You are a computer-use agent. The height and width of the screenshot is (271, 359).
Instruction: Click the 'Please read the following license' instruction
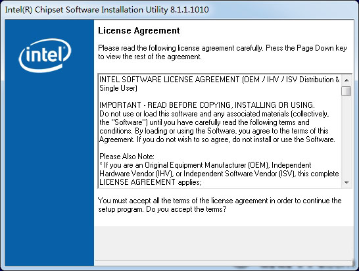[222, 53]
